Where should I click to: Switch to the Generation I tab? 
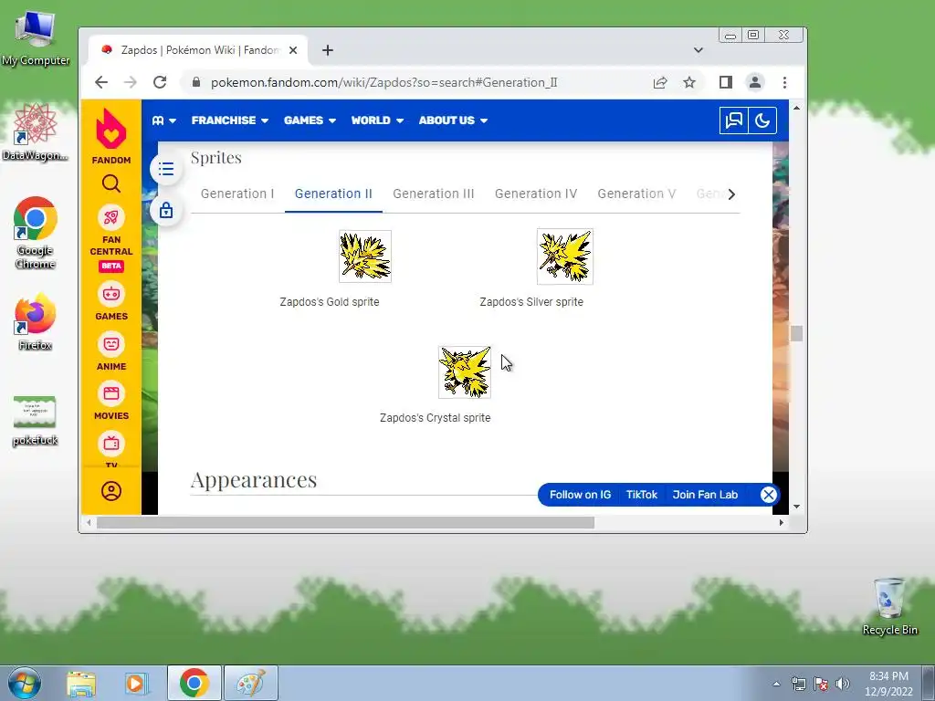(x=237, y=194)
